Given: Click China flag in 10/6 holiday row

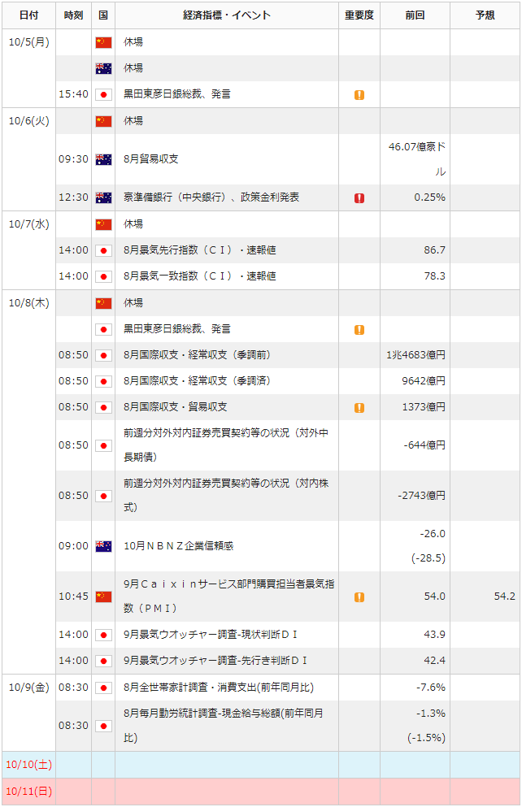Looking at the screenshot, I should click(103, 121).
